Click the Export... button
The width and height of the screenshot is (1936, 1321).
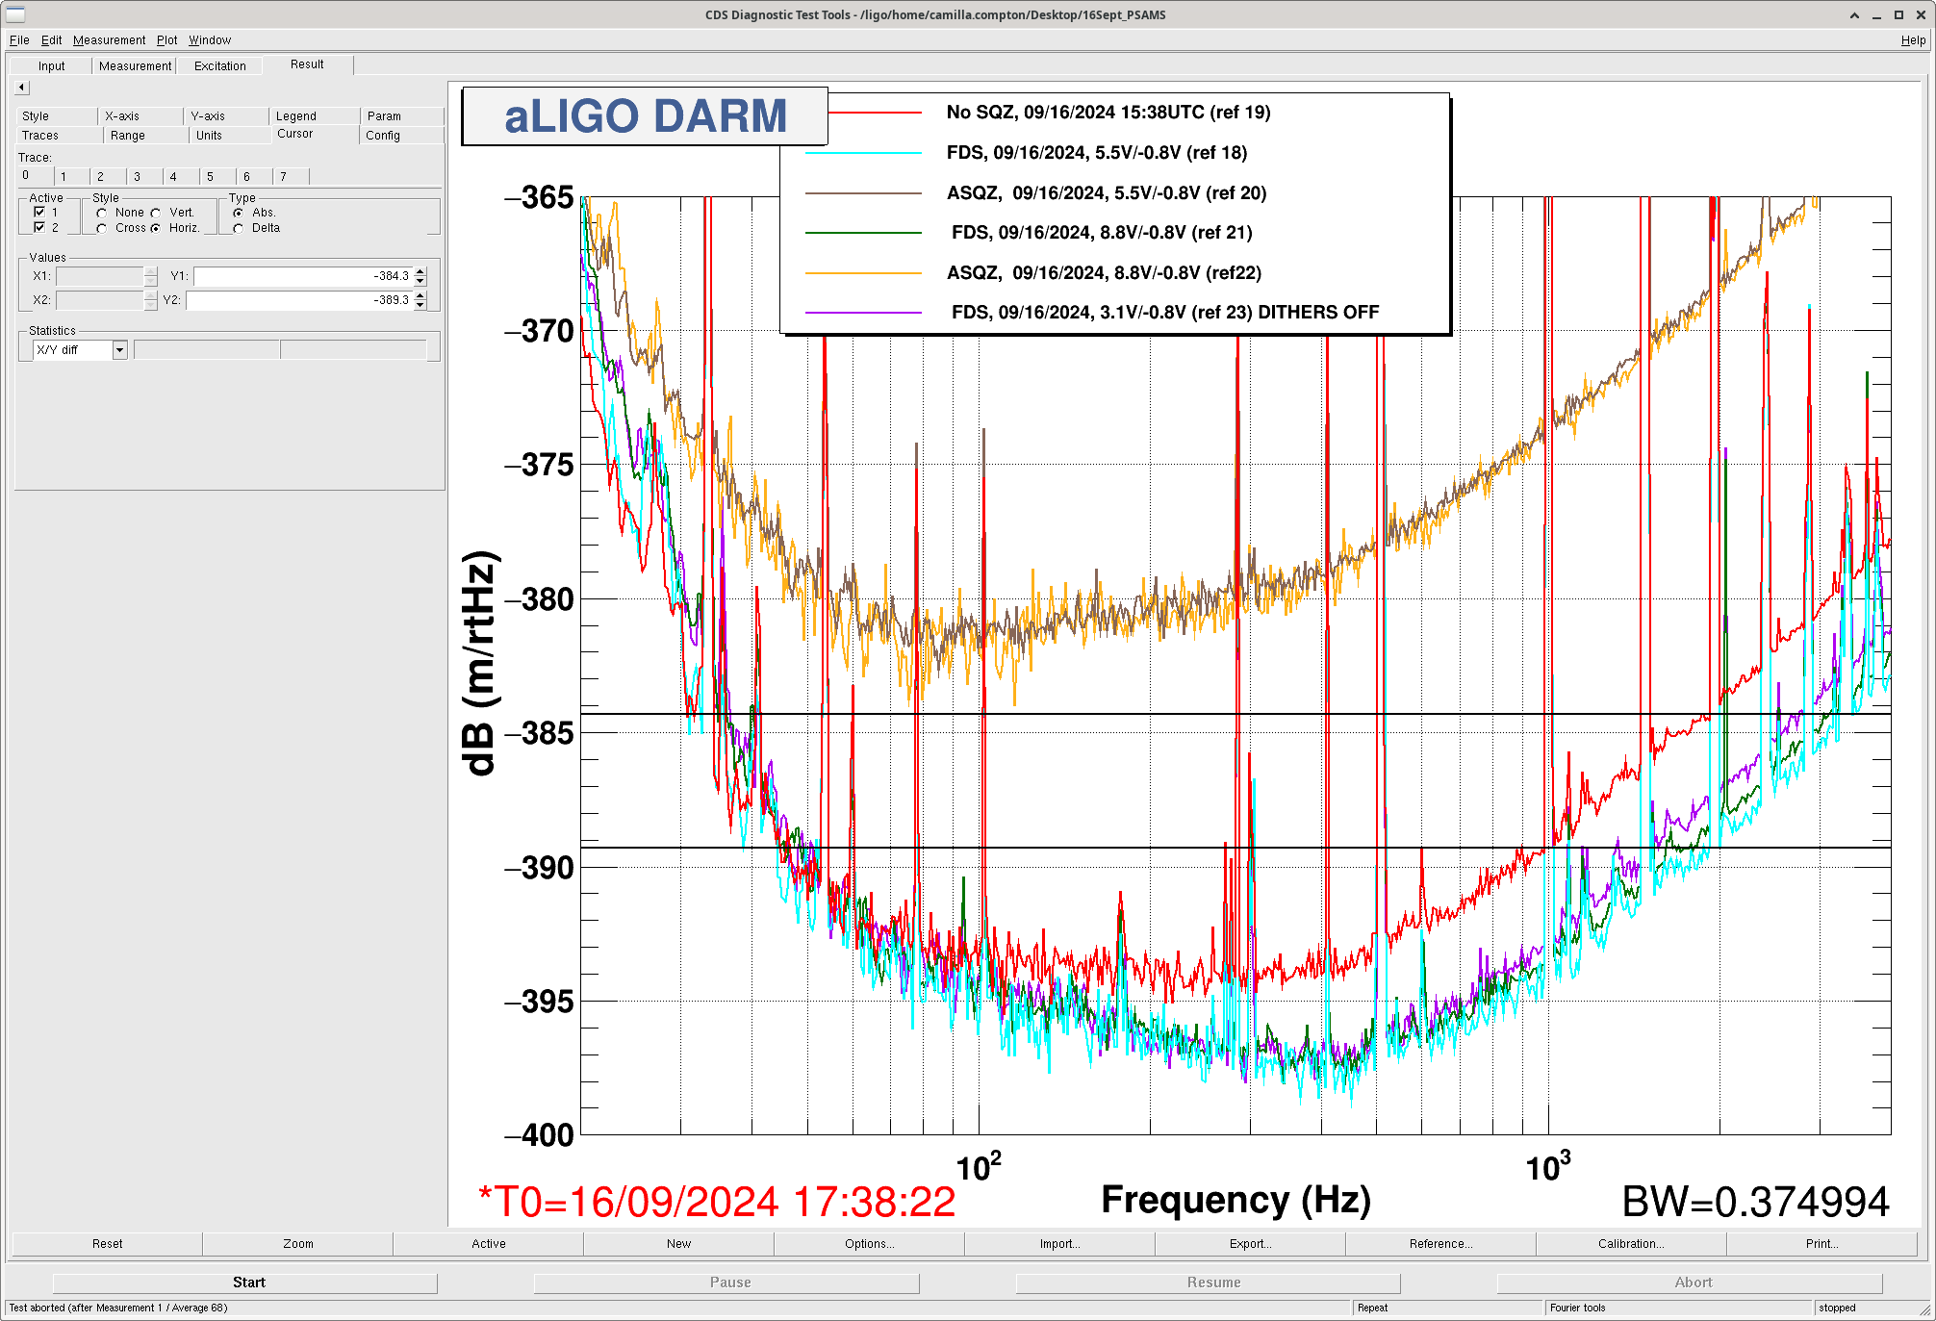pos(1251,1244)
